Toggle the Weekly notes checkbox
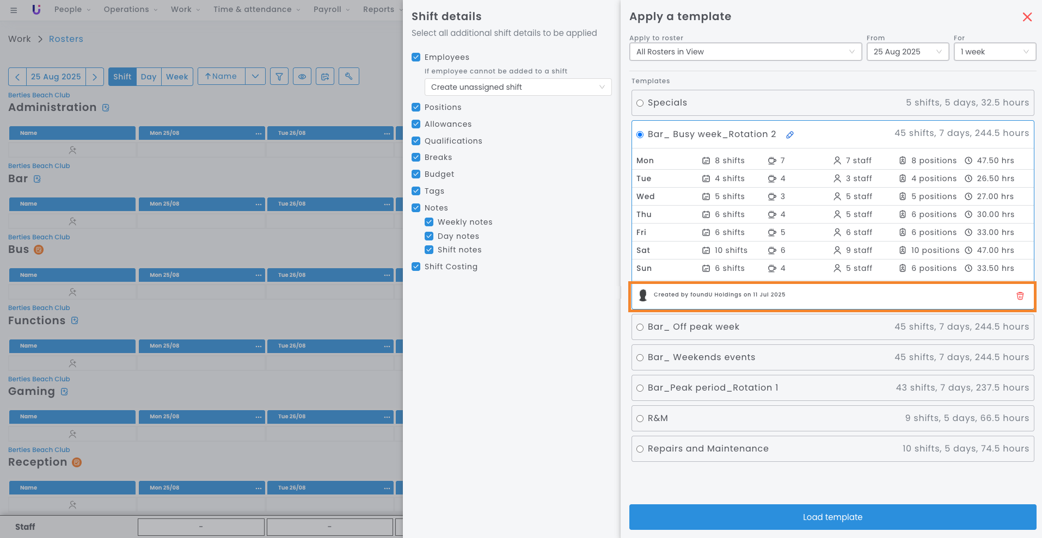This screenshot has height=538, width=1042. 429,222
